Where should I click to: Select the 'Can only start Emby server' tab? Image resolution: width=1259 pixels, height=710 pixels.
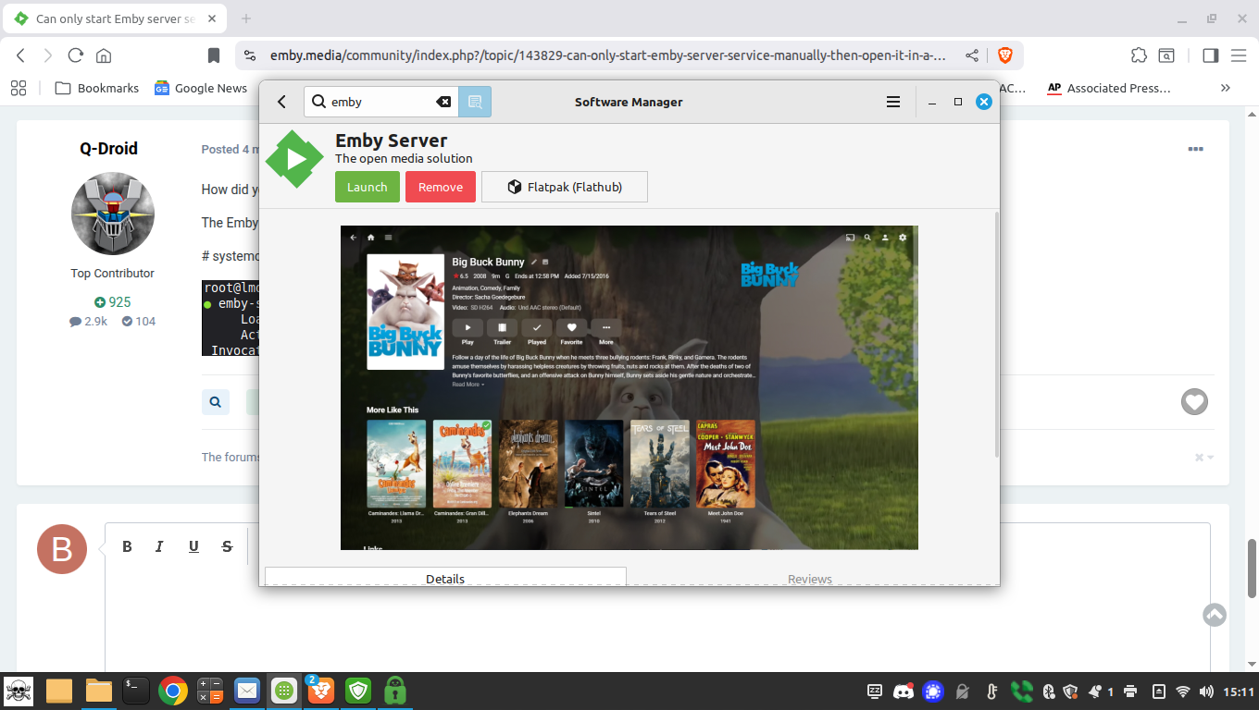[115, 18]
